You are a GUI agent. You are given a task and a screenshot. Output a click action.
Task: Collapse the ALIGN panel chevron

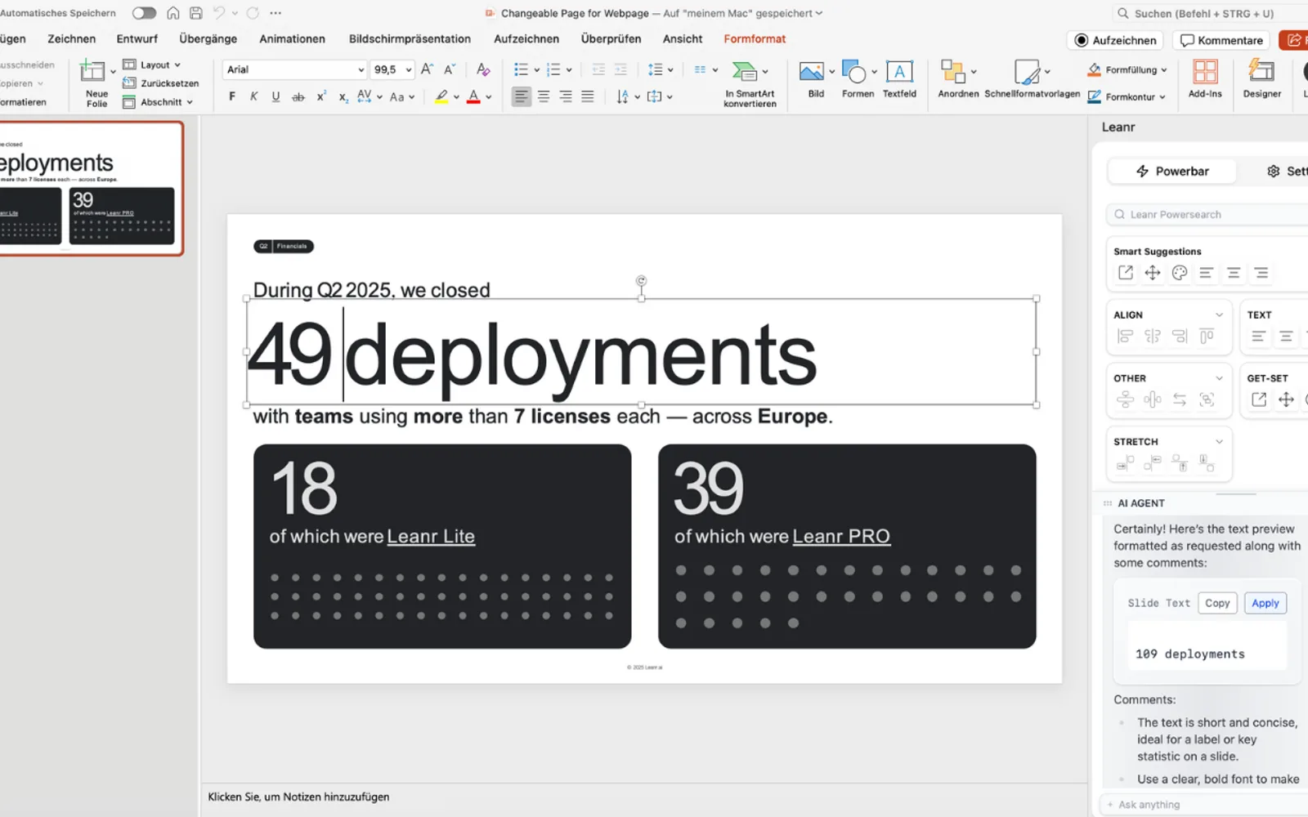[1219, 315]
